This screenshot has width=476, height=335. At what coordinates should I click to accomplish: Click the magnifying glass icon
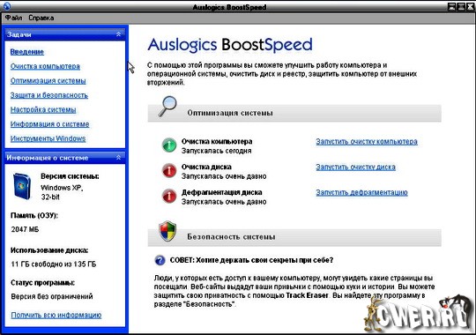(x=167, y=107)
